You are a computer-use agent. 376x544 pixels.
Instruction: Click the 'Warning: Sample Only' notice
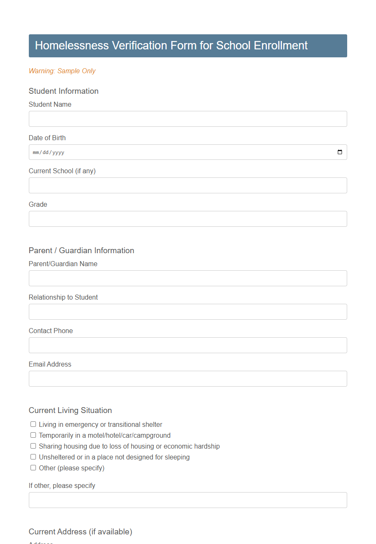(x=62, y=71)
